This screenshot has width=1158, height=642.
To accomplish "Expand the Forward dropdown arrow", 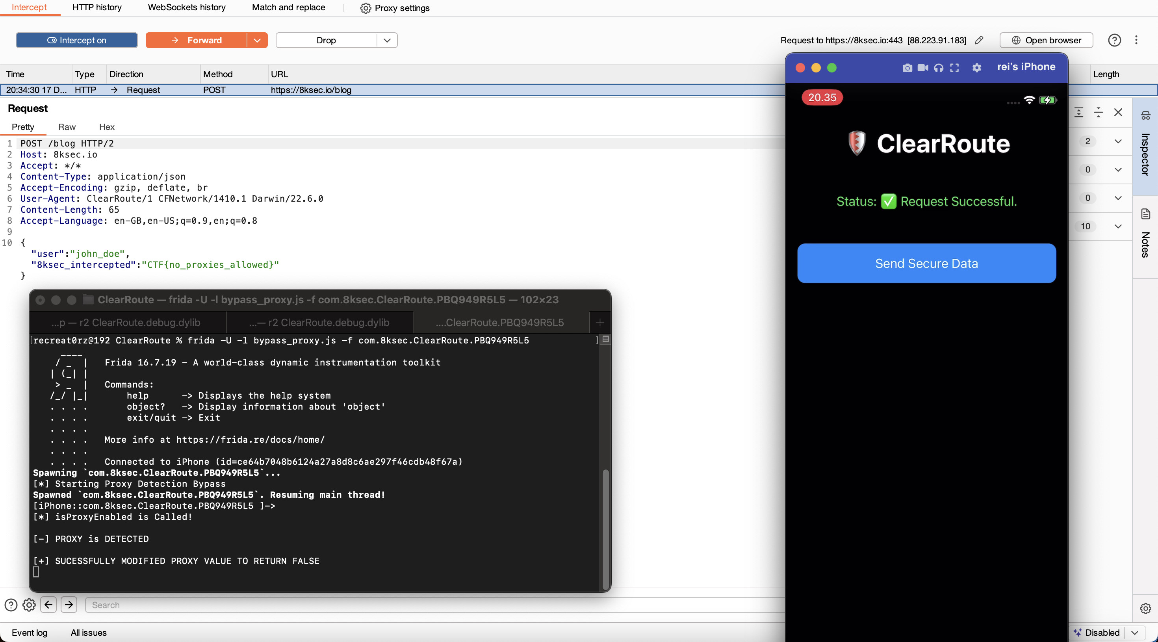I will coord(257,41).
